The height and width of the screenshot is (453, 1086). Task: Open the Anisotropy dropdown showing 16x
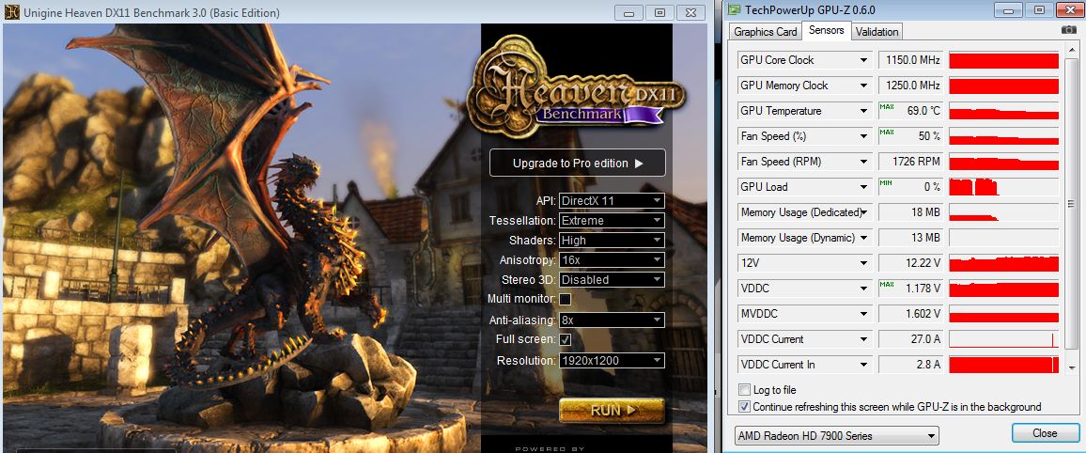(612, 259)
